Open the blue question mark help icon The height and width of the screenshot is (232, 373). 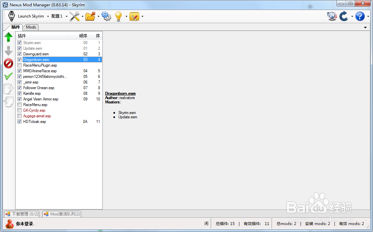tap(360, 16)
